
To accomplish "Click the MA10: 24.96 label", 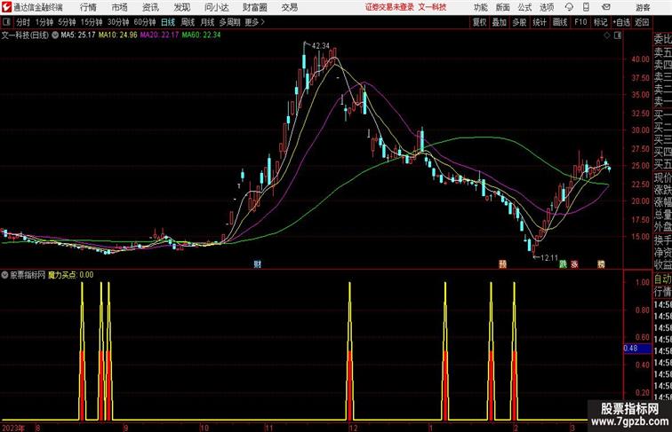I will point(117,35).
